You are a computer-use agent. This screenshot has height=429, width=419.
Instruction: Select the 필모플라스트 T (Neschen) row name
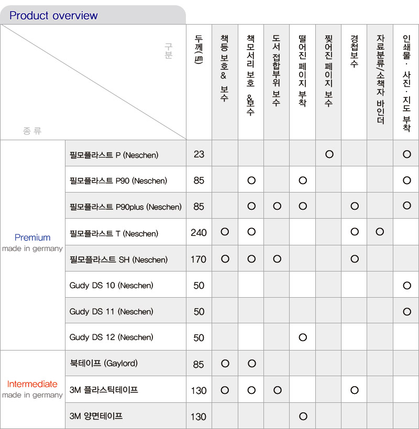coord(114,234)
